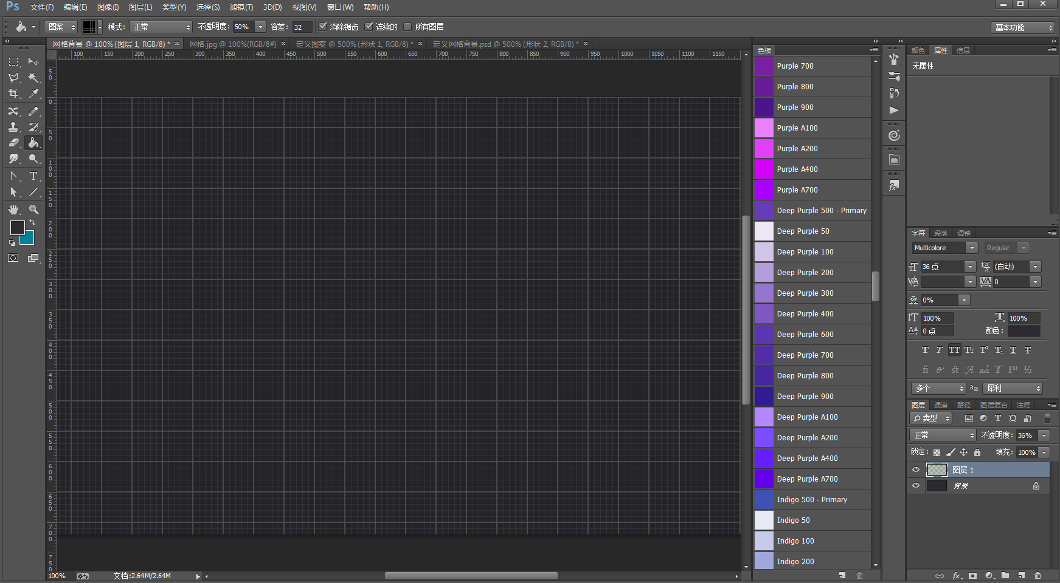Switch to the 通道 channels tab

click(941, 405)
